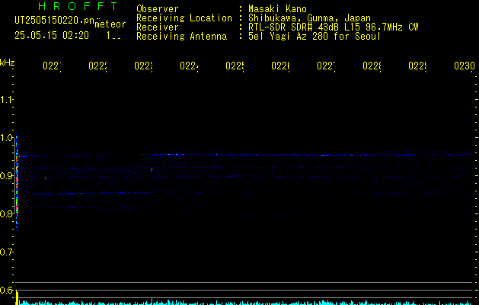
Task: Click the 0221 time axis label
Action: [x=52, y=66]
